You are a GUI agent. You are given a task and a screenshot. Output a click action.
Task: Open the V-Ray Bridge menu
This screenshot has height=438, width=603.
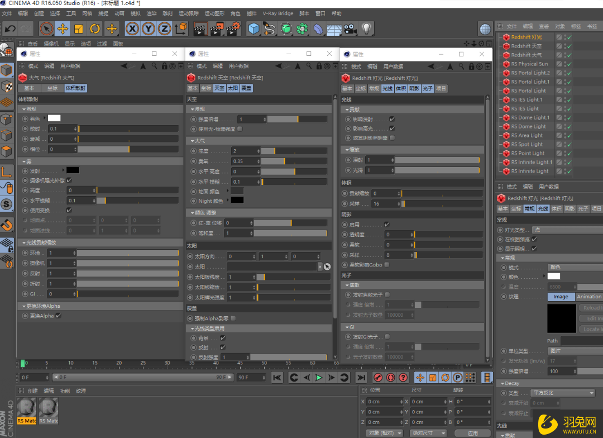coord(277,13)
